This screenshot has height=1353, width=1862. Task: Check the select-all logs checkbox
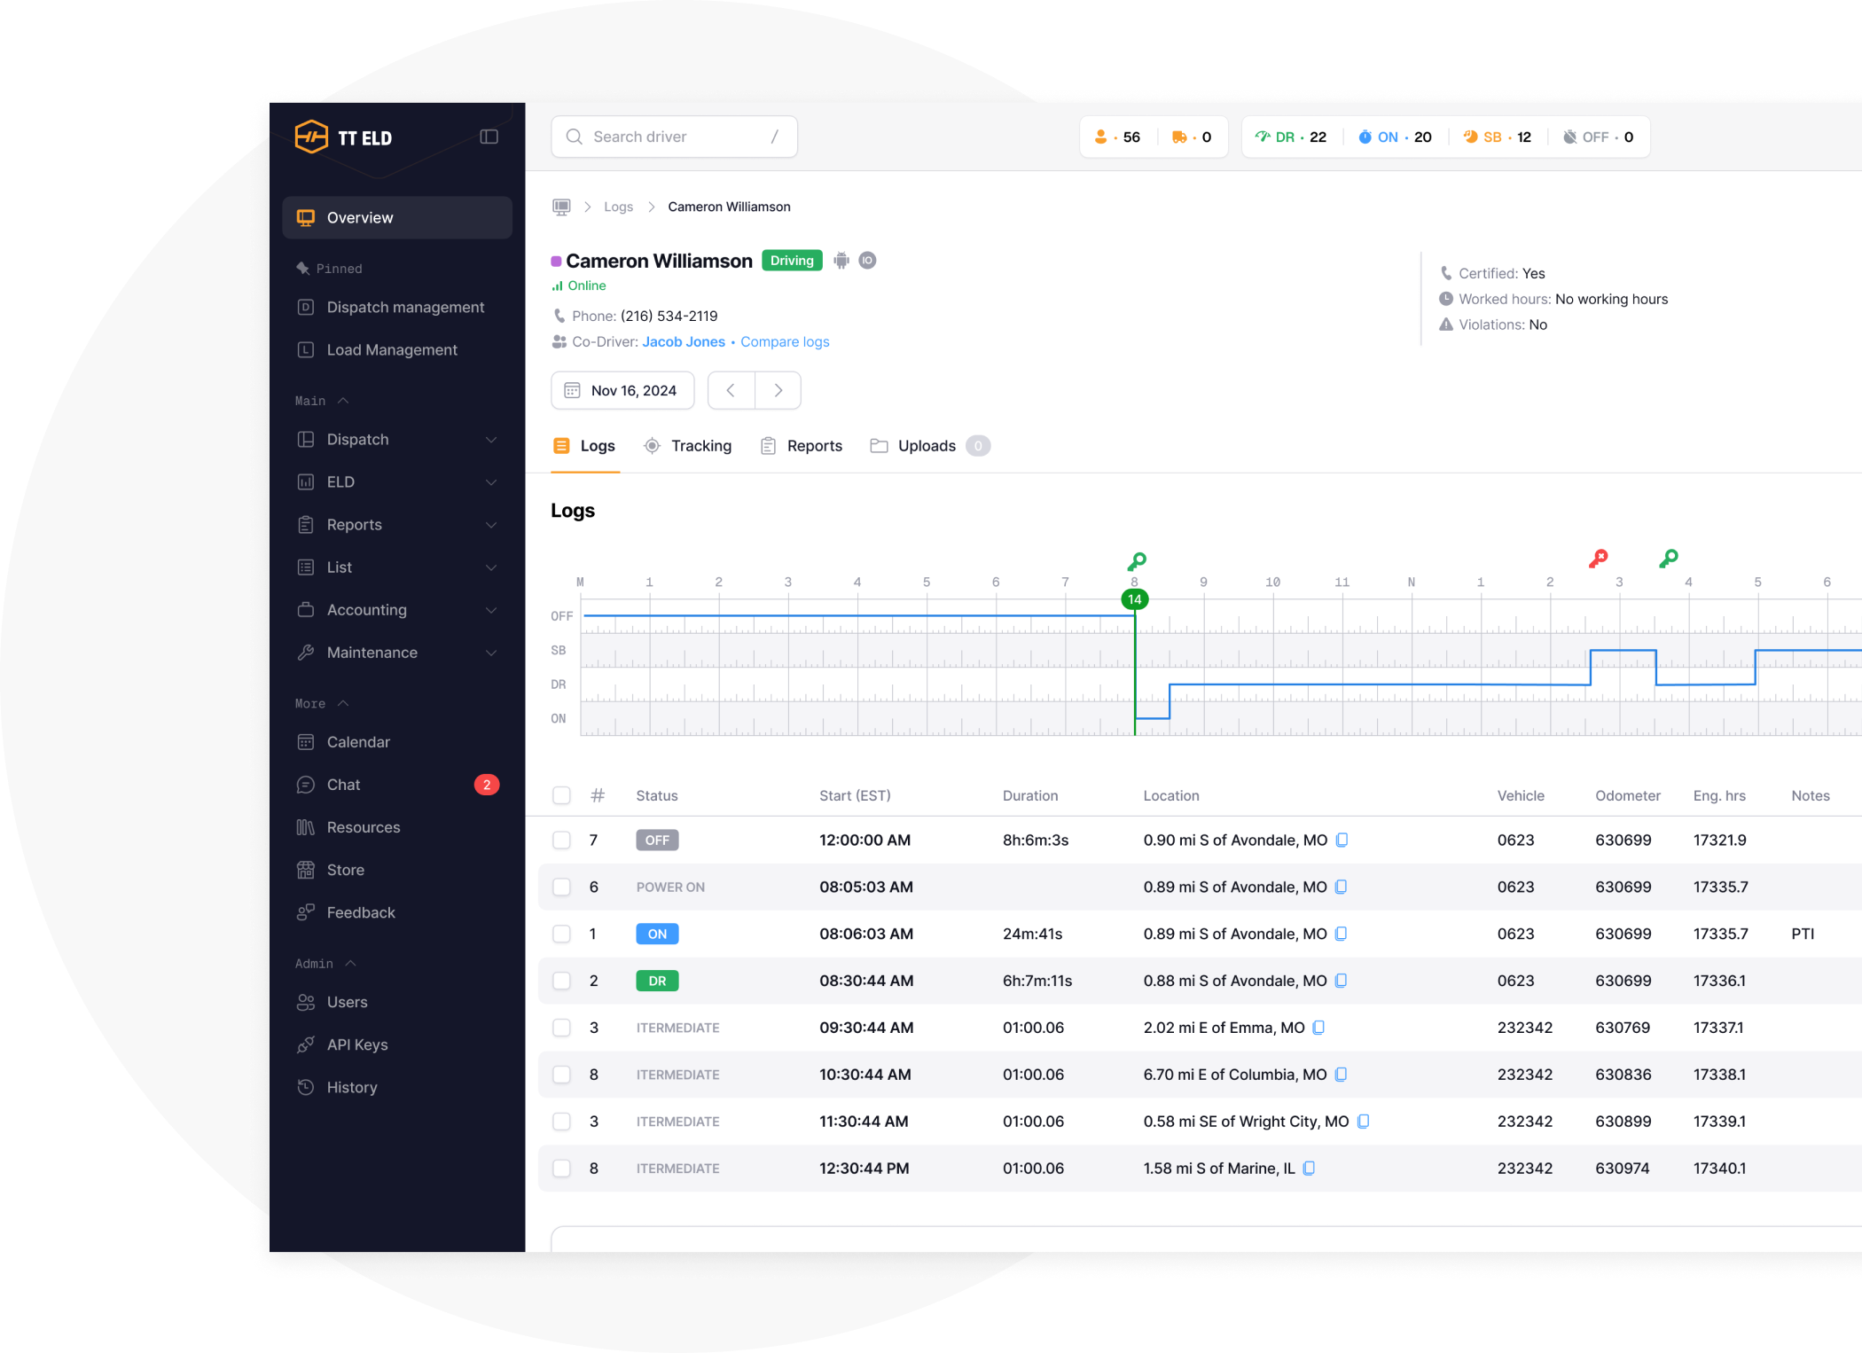pyautogui.click(x=561, y=795)
